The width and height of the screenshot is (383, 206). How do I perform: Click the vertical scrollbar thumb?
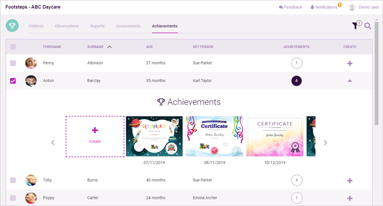tap(376, 73)
